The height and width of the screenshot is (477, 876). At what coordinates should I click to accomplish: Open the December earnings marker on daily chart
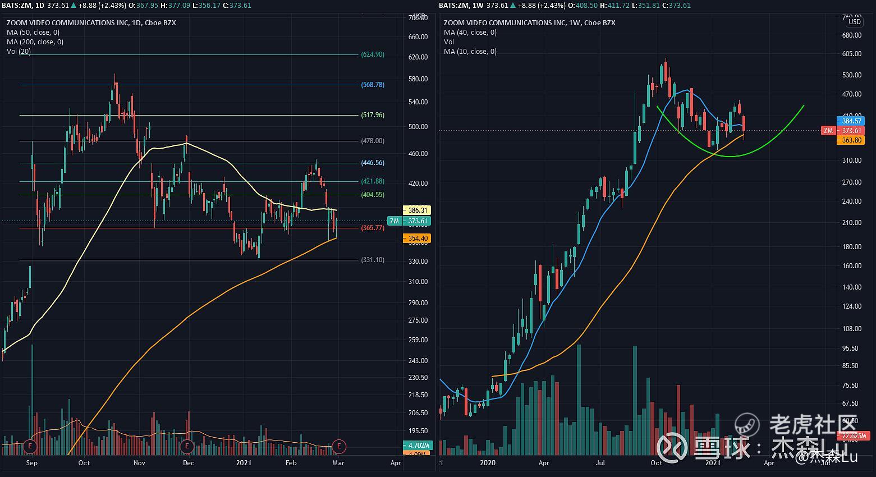pyautogui.click(x=187, y=447)
